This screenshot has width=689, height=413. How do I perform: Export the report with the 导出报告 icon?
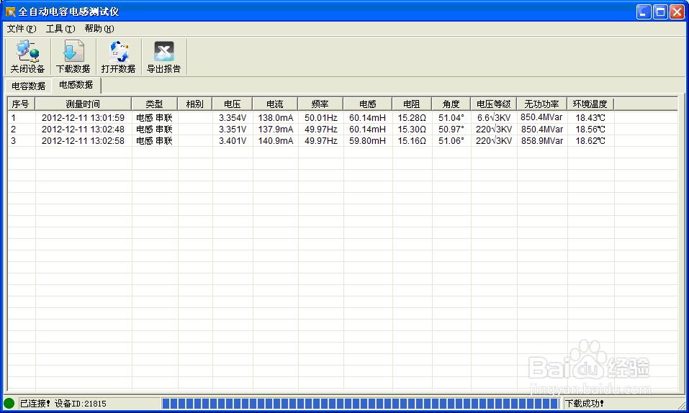pos(164,57)
